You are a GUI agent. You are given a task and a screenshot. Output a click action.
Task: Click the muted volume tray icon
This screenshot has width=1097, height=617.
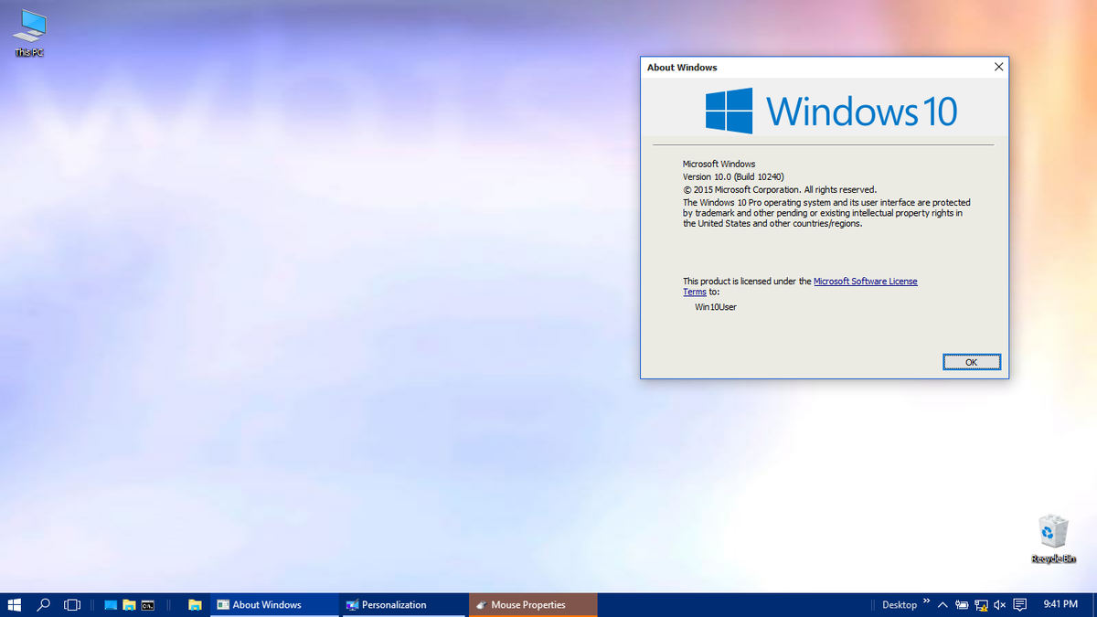[x=999, y=605]
